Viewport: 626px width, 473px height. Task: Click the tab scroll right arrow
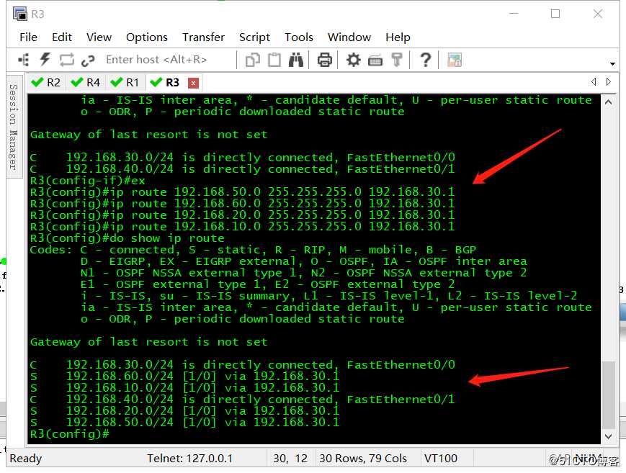pyautogui.click(x=609, y=82)
